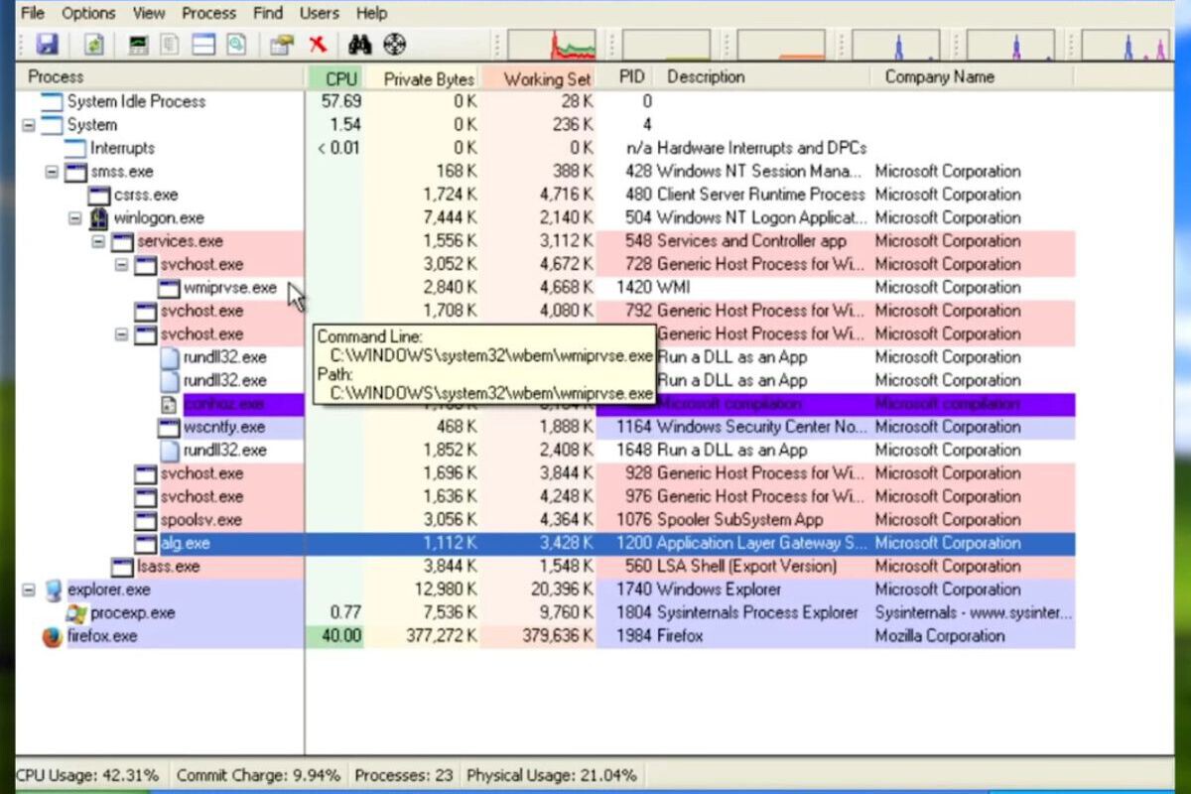Select the alg.exe process name
This screenshot has width=1191, height=794.
[185, 544]
